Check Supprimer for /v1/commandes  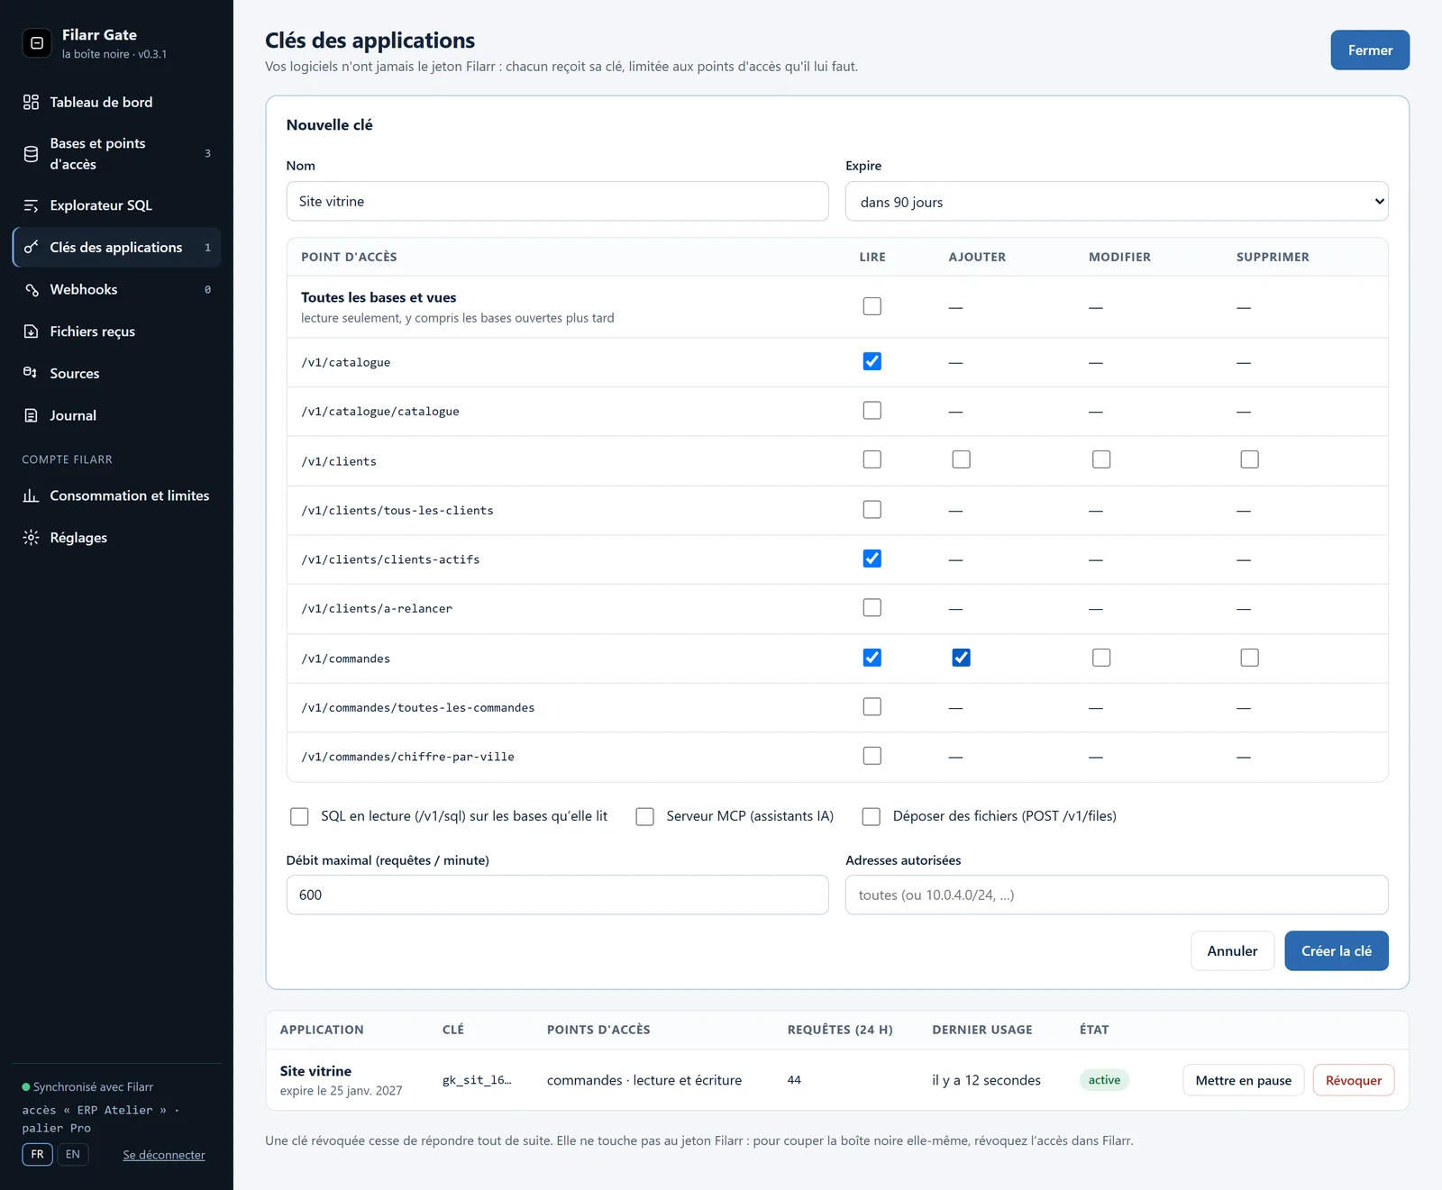click(x=1249, y=658)
